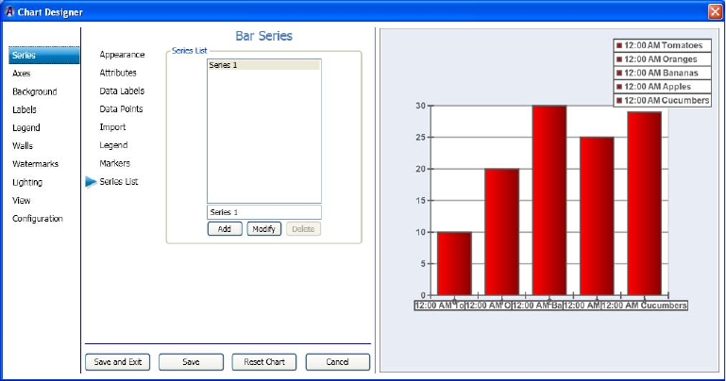Open the Watermarks category
This screenshot has height=381, width=726.
point(36,164)
